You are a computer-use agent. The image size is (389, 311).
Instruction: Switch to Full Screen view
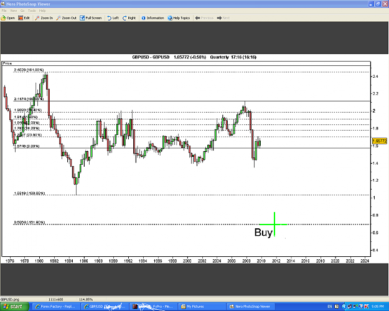91,18
